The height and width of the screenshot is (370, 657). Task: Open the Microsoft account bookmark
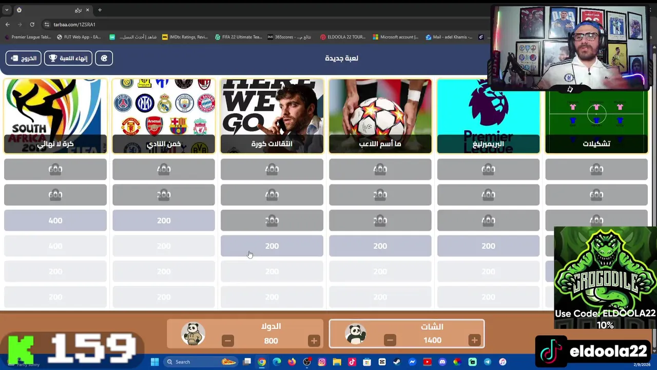click(x=396, y=37)
